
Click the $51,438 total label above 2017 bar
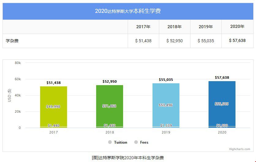[54, 83]
